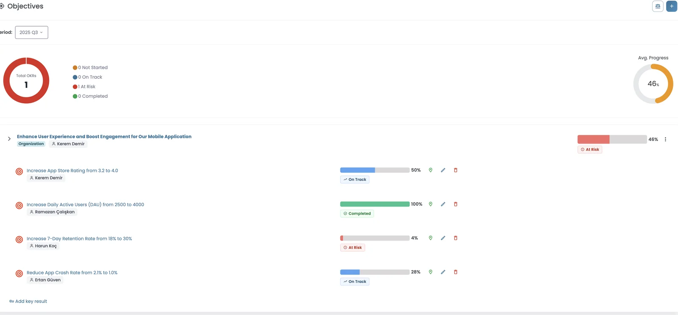
Task: Click At Risk badge for 7-Day Retention
Action: [x=353, y=248]
